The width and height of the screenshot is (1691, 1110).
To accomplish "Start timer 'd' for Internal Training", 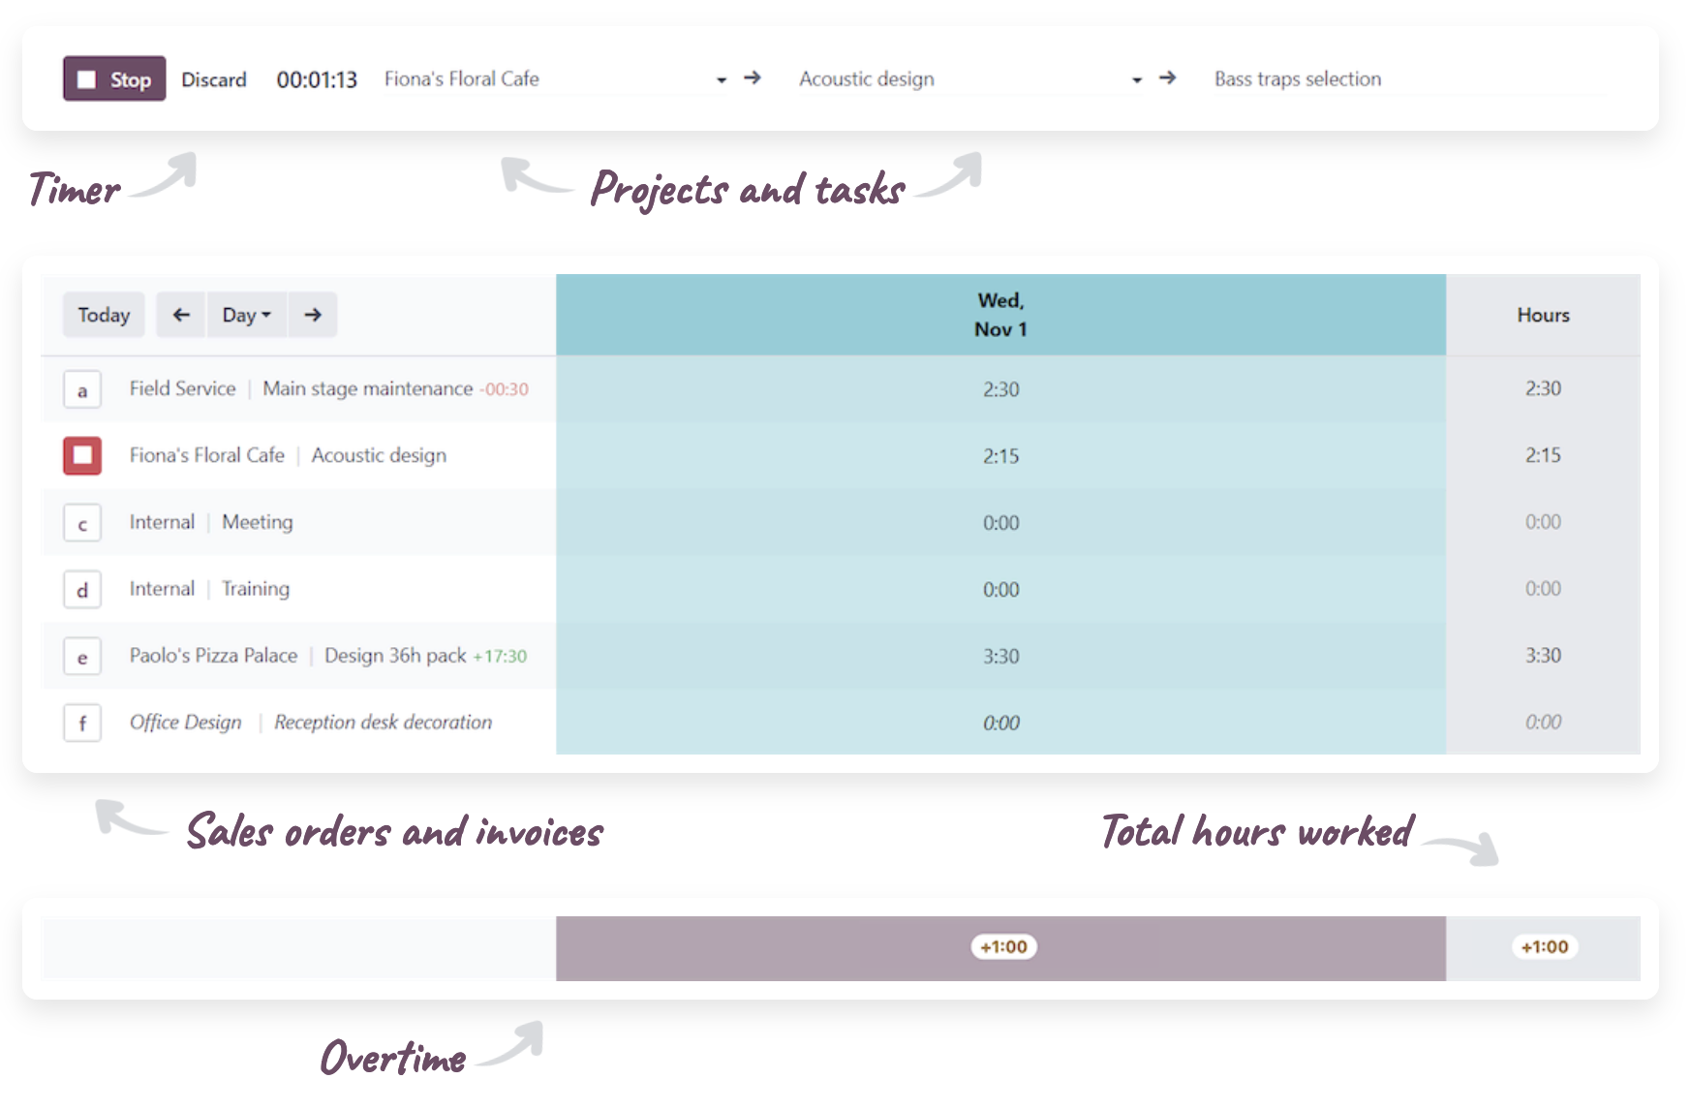I will 82,589.
